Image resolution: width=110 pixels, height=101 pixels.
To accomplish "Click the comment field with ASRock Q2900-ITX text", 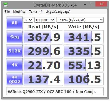I will [55, 91].
